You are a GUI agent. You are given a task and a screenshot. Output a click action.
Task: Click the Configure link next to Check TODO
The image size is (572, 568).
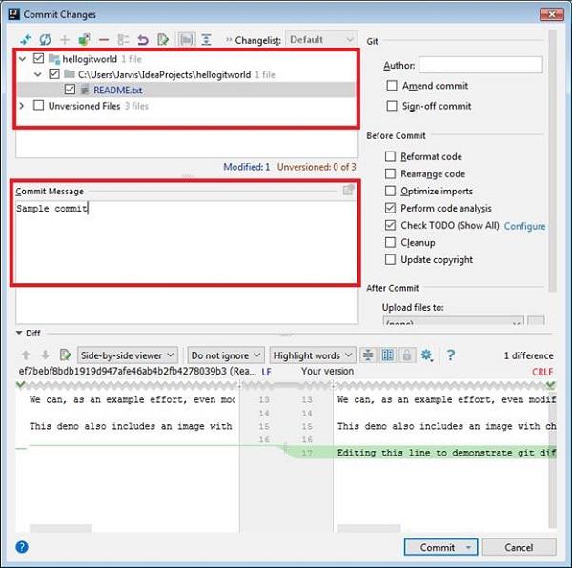click(x=524, y=226)
